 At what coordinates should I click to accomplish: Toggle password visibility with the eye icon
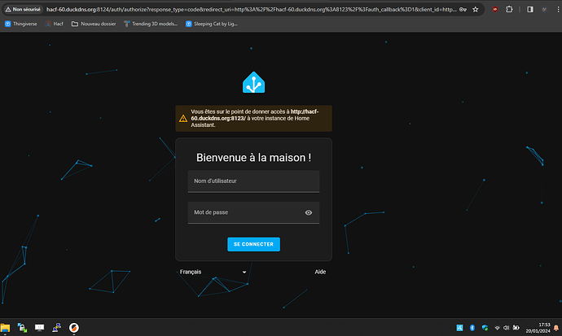point(308,212)
